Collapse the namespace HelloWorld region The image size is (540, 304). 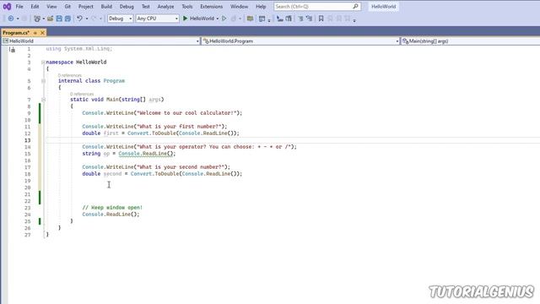43,62
